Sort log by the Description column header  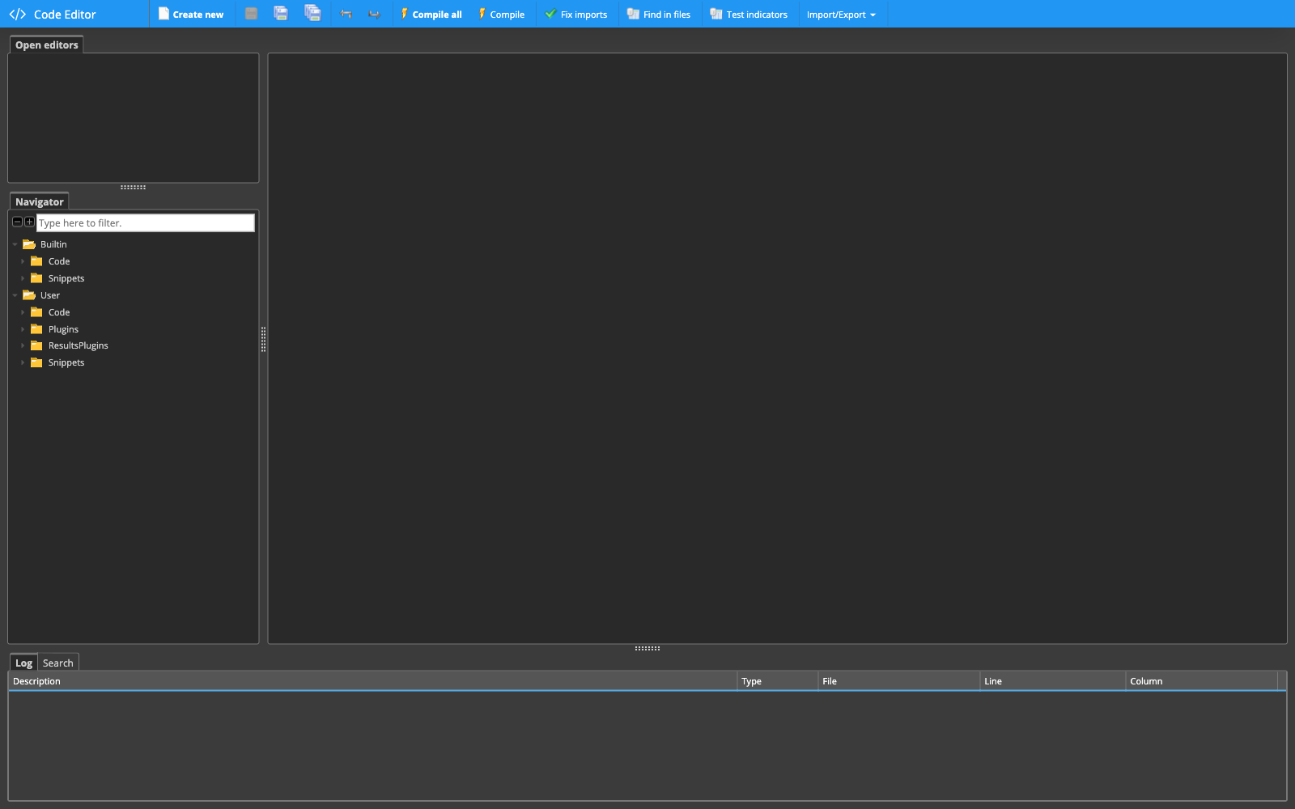click(x=372, y=681)
